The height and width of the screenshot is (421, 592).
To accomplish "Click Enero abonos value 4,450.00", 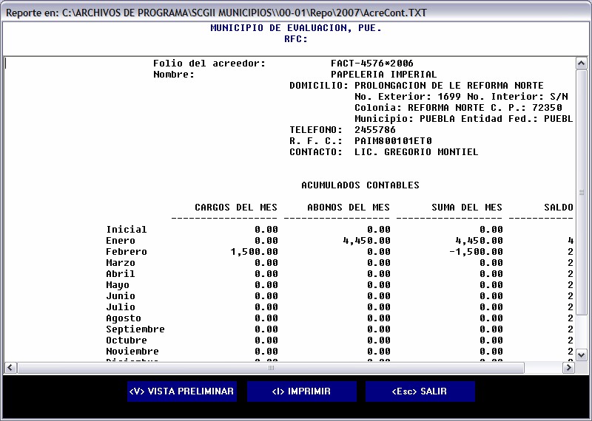I will point(366,241).
